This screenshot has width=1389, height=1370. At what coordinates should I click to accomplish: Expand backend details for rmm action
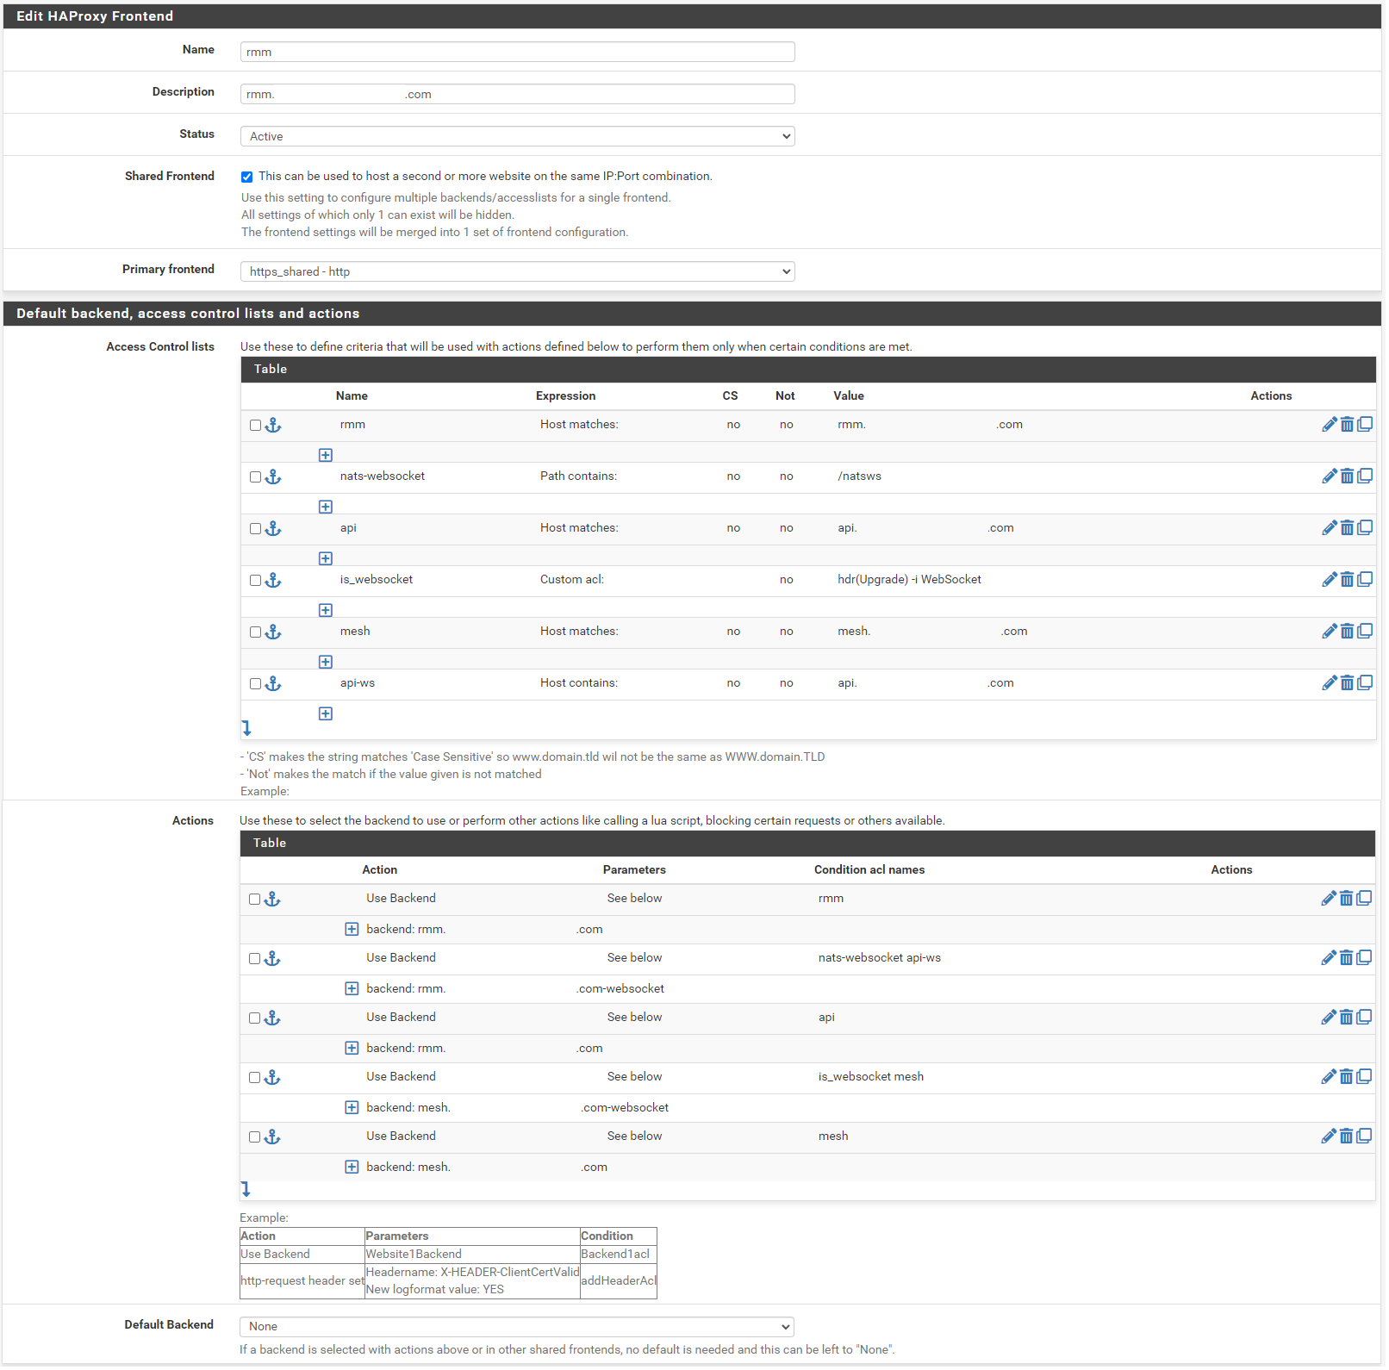point(352,929)
